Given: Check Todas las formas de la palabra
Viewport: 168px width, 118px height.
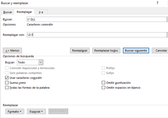Looking at the screenshot, I should pyautogui.click(x=7, y=87).
